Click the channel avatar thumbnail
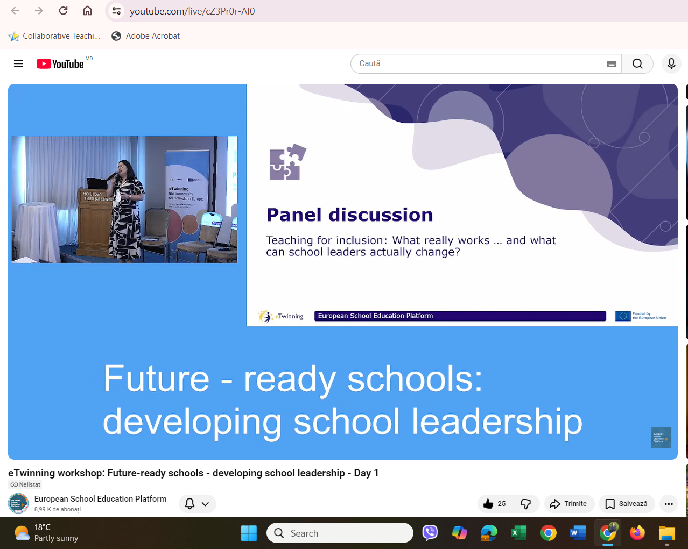 (x=18, y=503)
